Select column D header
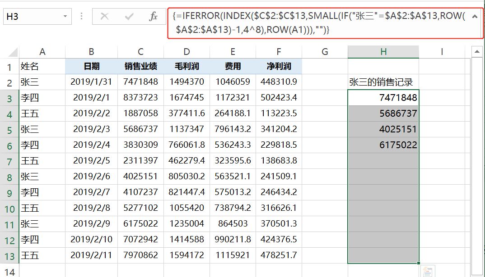485x277 pixels. [x=187, y=52]
